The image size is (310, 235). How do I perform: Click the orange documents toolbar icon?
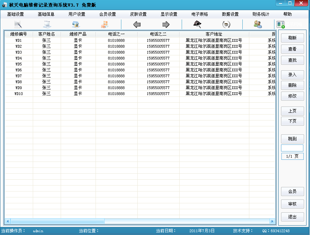(105, 24)
